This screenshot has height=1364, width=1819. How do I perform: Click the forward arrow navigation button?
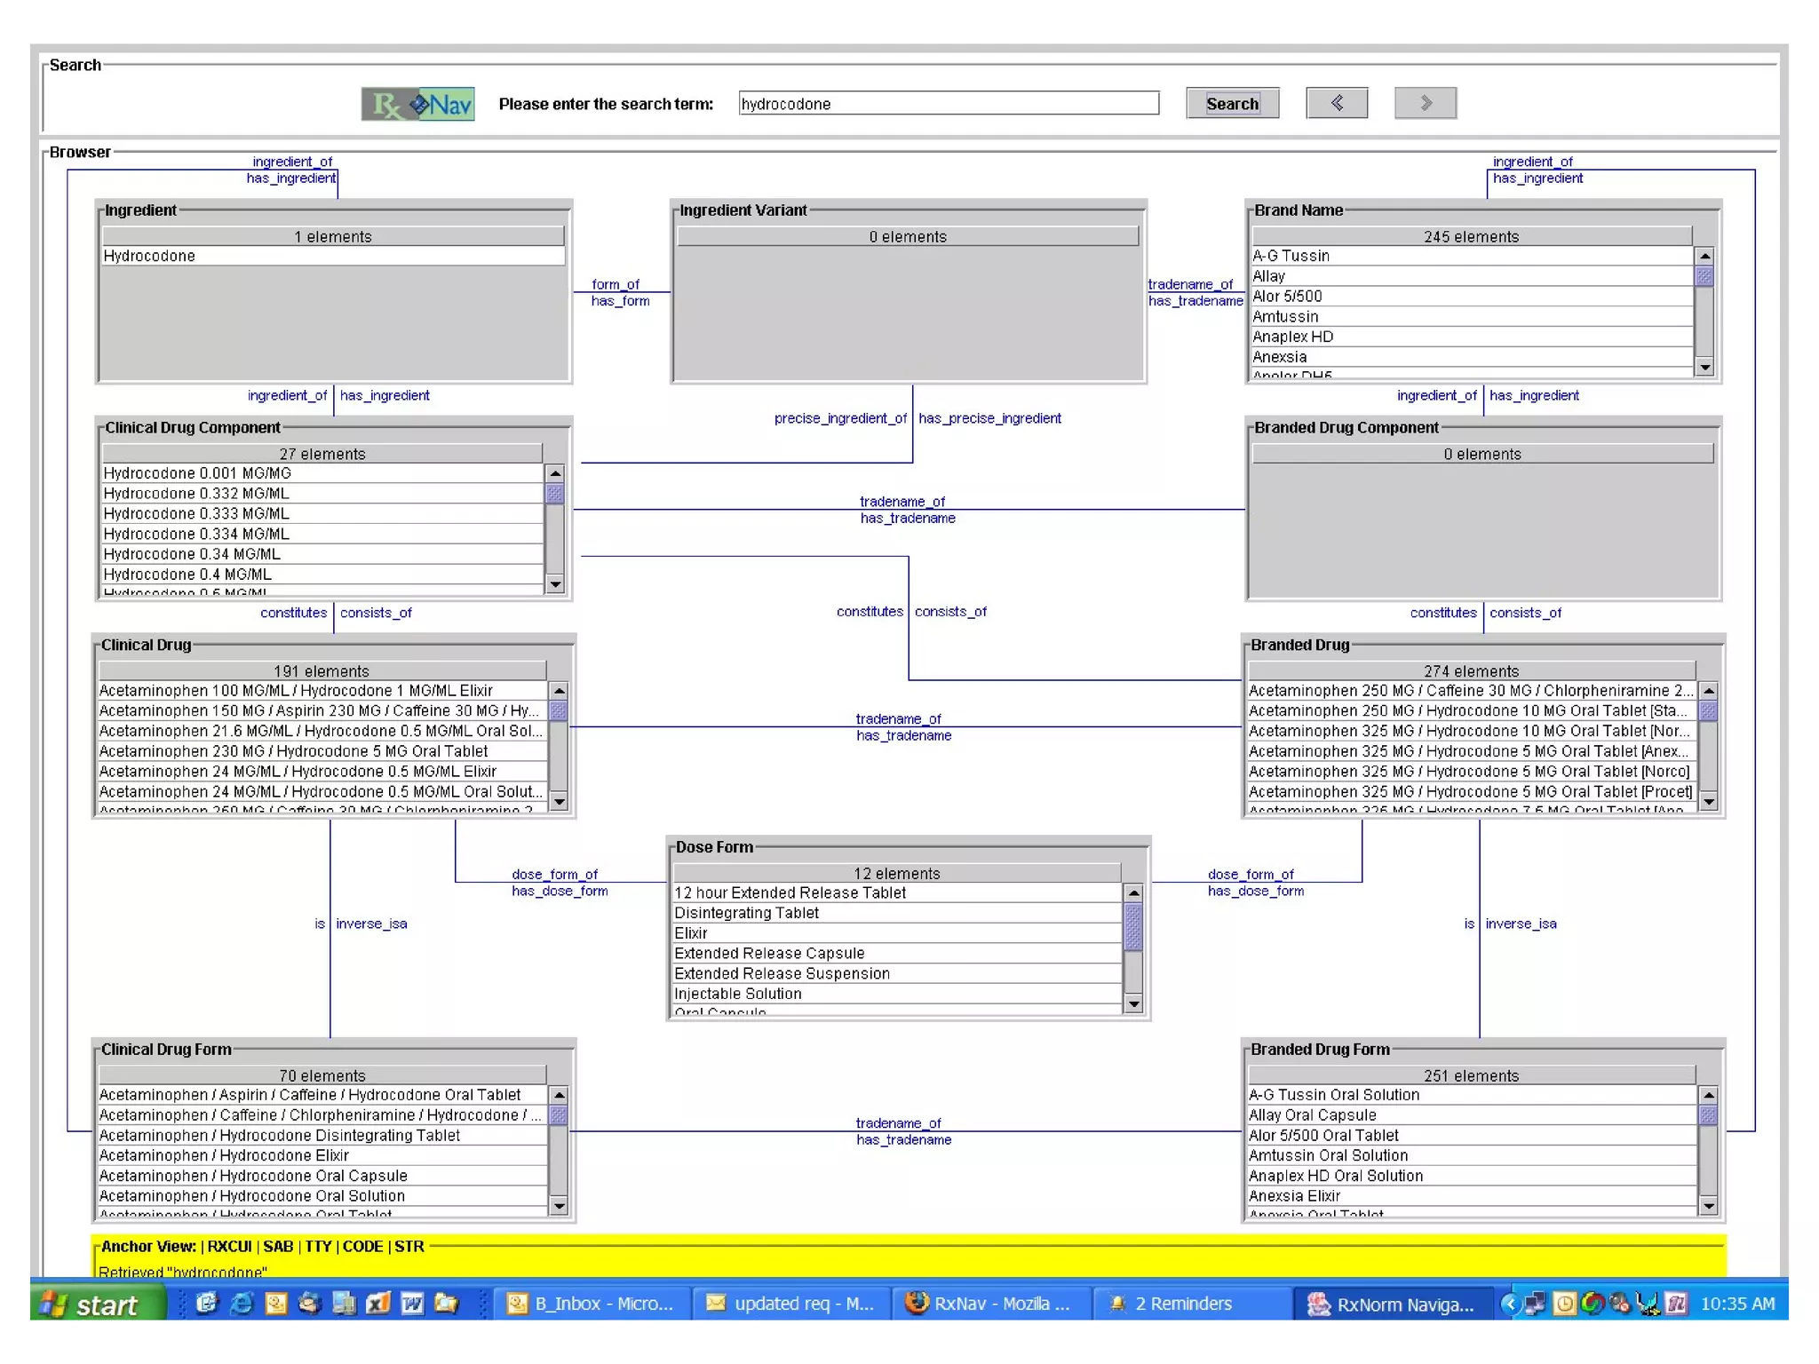point(1425,103)
